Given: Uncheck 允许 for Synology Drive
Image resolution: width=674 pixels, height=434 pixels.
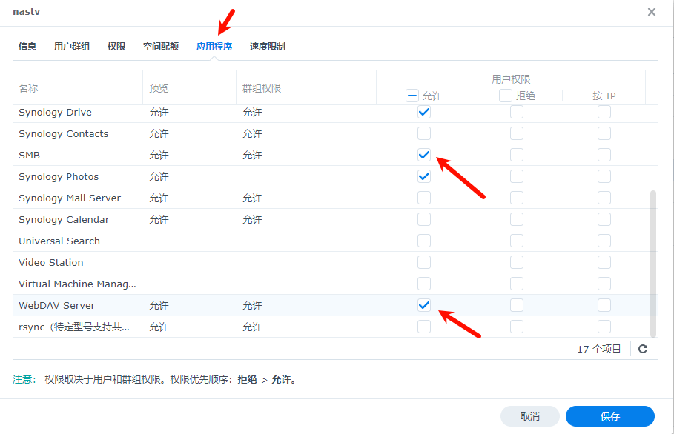Looking at the screenshot, I should click(x=424, y=112).
